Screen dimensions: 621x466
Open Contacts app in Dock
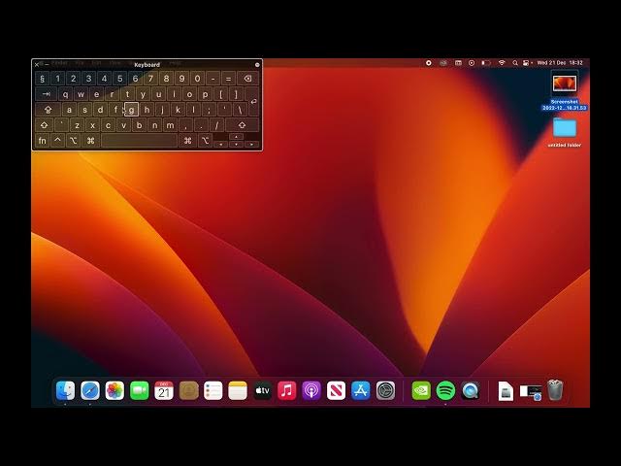(x=188, y=390)
